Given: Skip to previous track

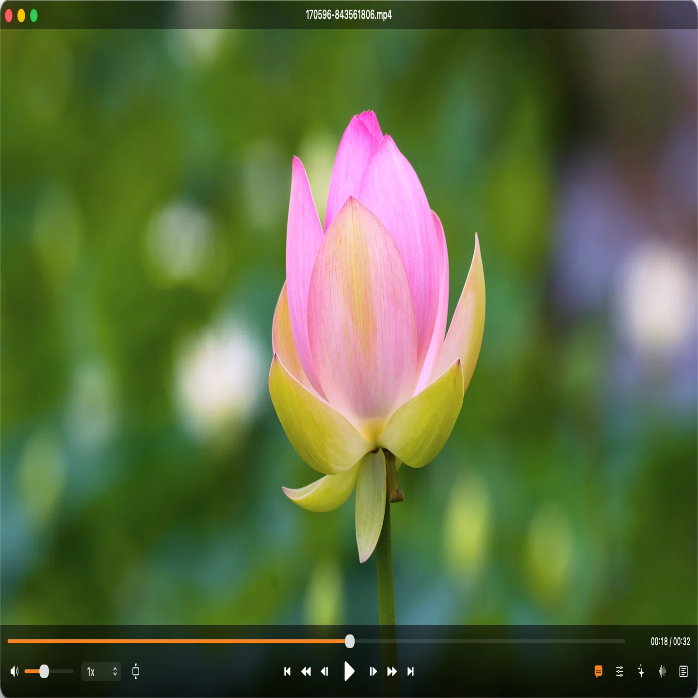Looking at the screenshot, I should (287, 671).
